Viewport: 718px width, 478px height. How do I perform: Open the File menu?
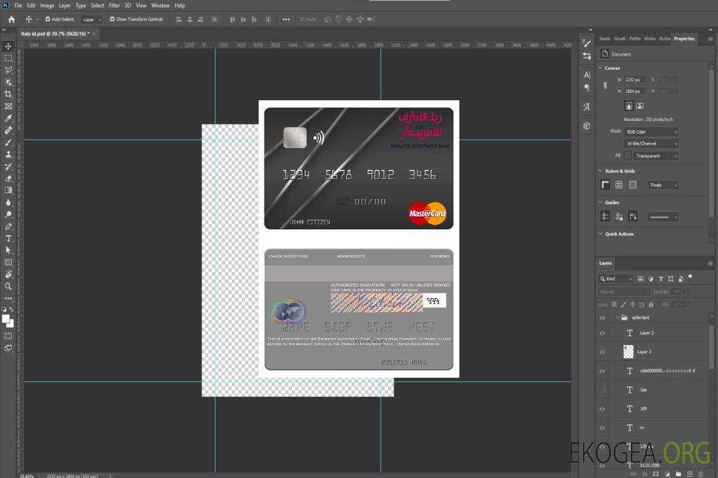[19, 5]
